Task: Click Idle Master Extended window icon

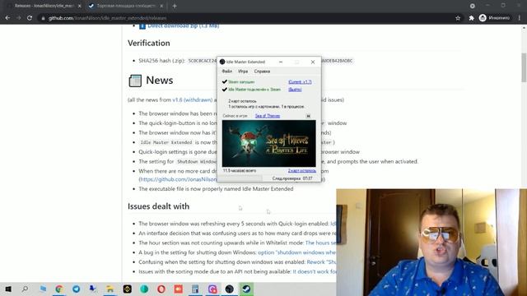Action: pyautogui.click(x=222, y=62)
